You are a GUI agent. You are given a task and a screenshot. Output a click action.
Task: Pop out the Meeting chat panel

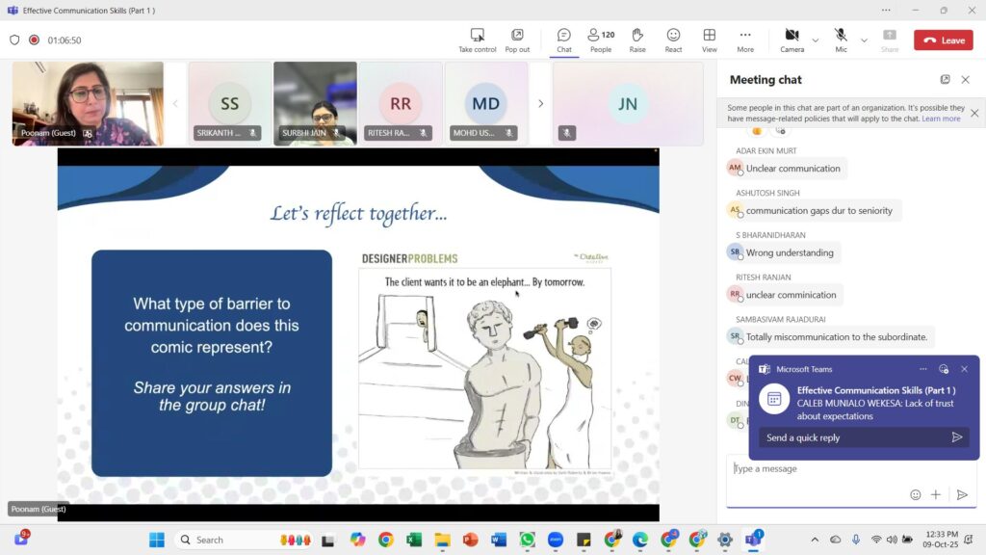click(945, 80)
